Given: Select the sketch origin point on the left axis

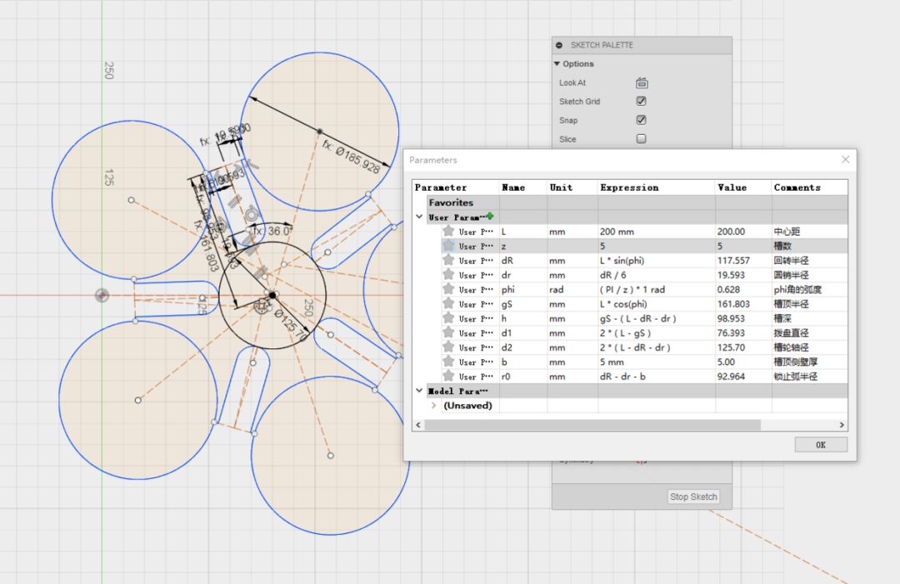Looking at the screenshot, I should 102,295.
